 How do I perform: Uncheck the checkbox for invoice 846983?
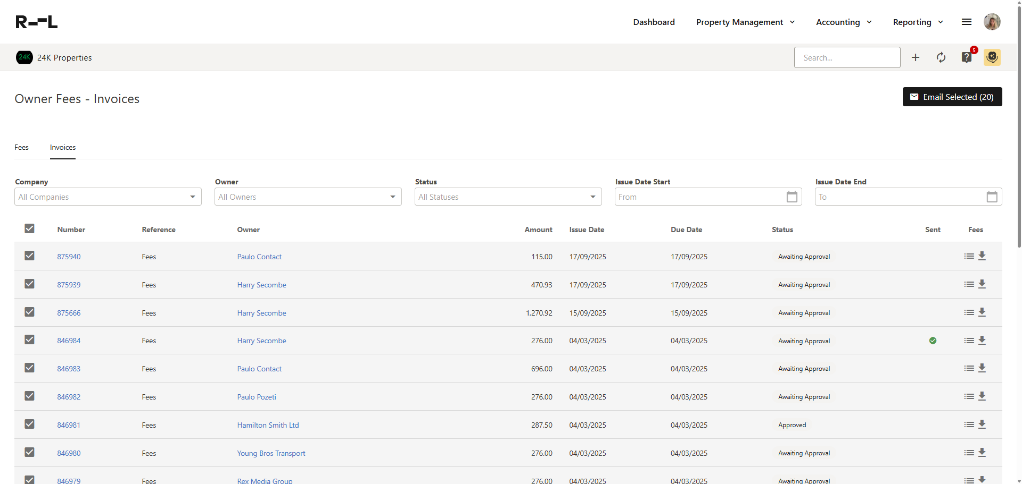coord(29,368)
